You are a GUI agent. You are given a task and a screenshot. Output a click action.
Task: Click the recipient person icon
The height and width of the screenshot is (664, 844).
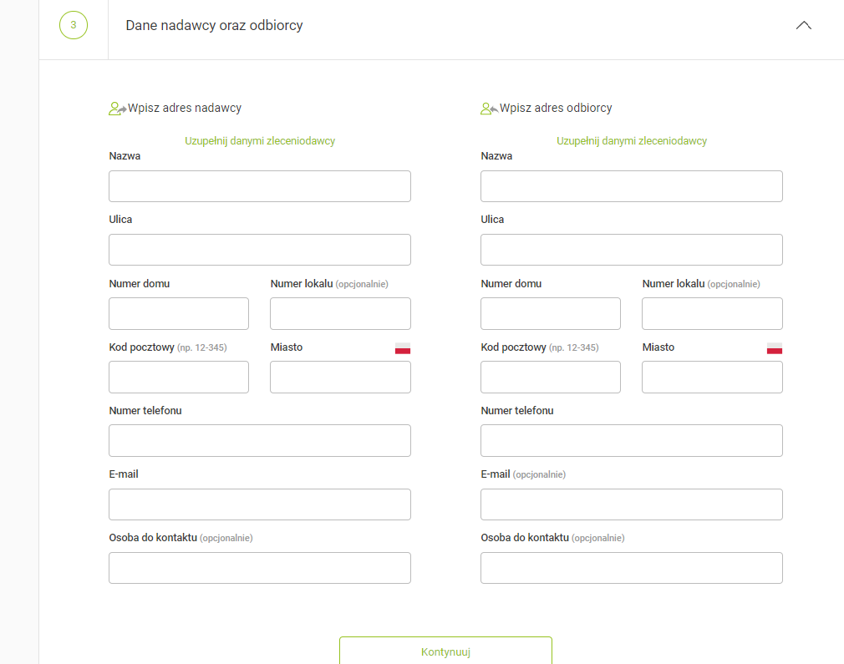[x=489, y=109]
